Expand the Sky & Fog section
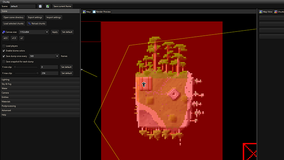The width and height of the screenshot is (284, 160). coord(40,84)
